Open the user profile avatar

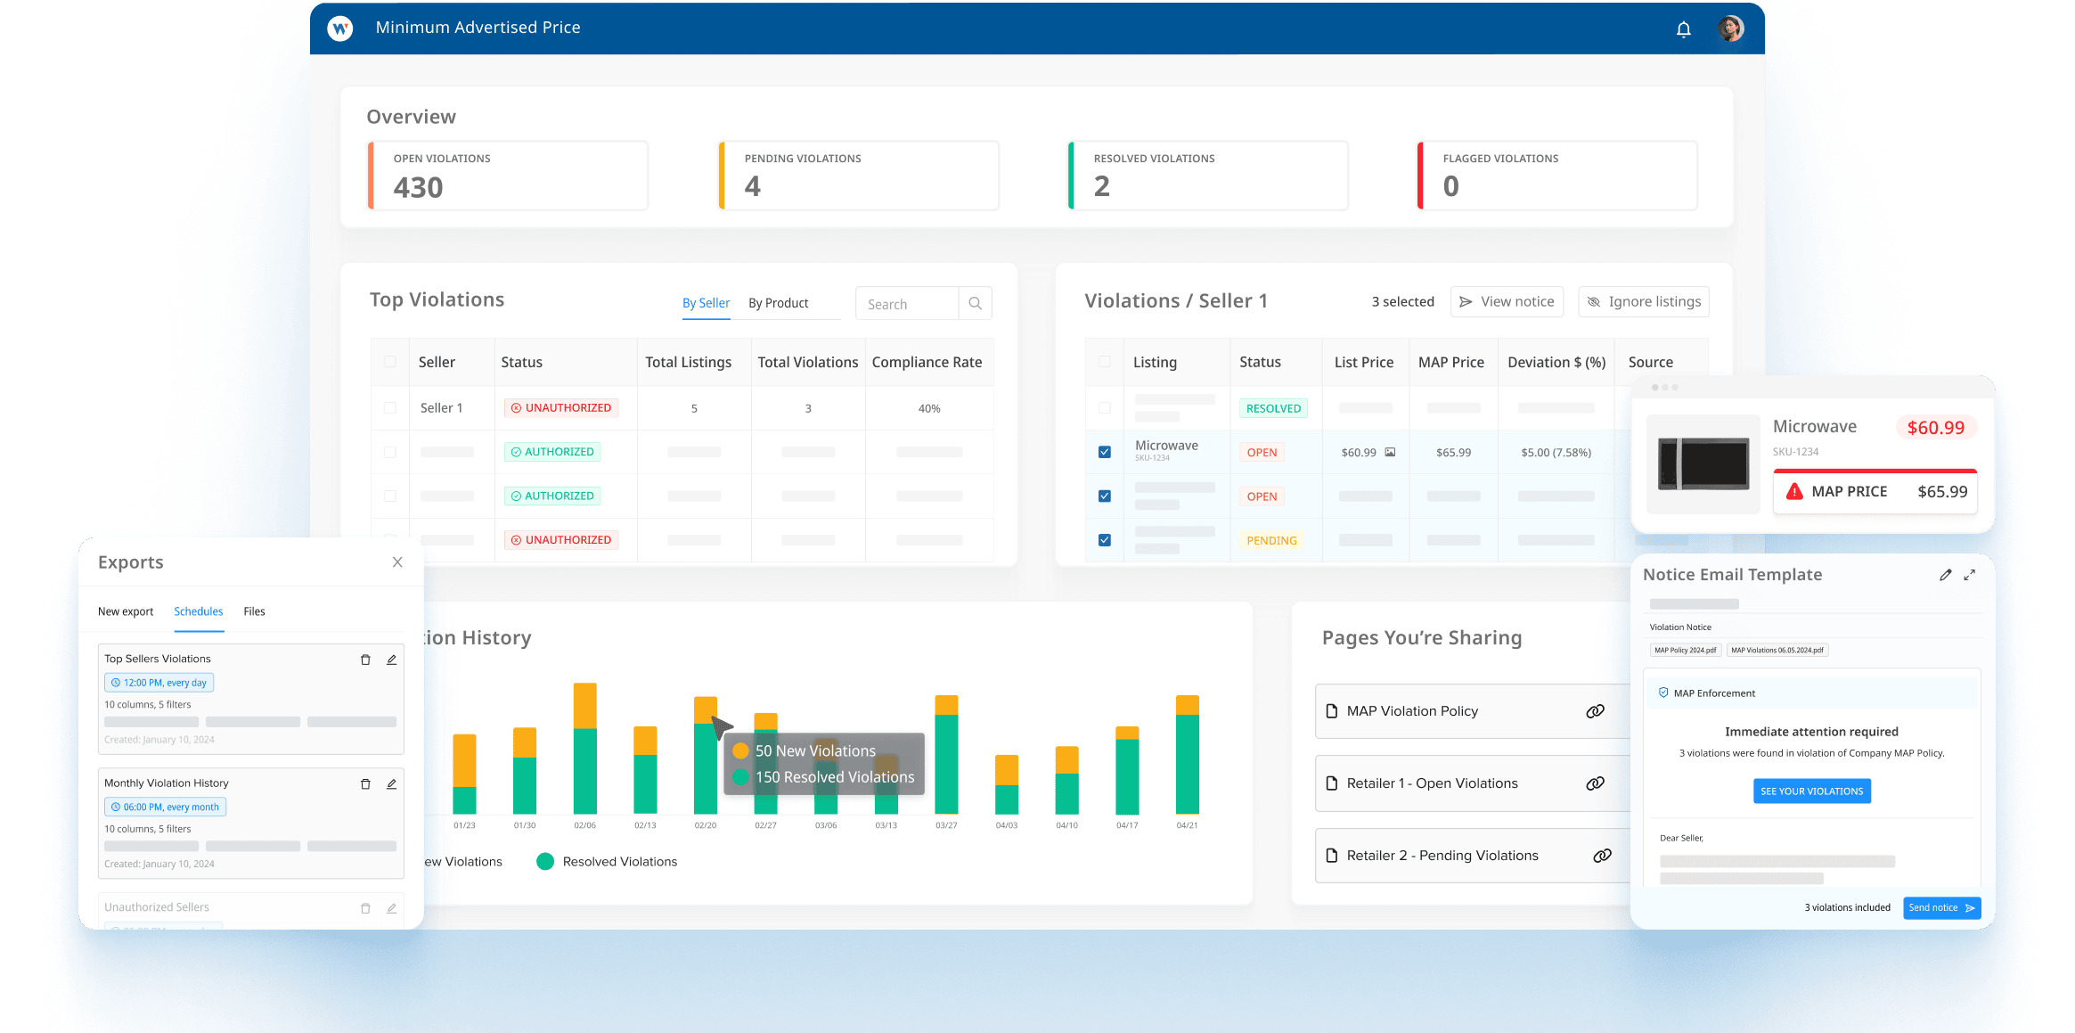[1730, 29]
